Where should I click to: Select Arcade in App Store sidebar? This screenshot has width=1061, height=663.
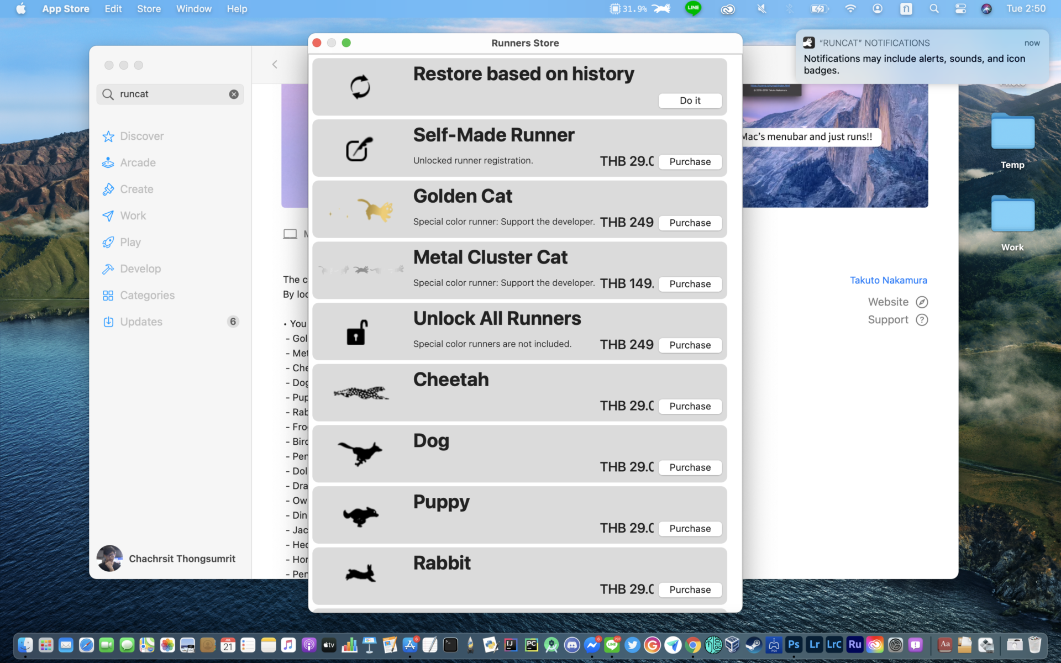tap(170, 162)
